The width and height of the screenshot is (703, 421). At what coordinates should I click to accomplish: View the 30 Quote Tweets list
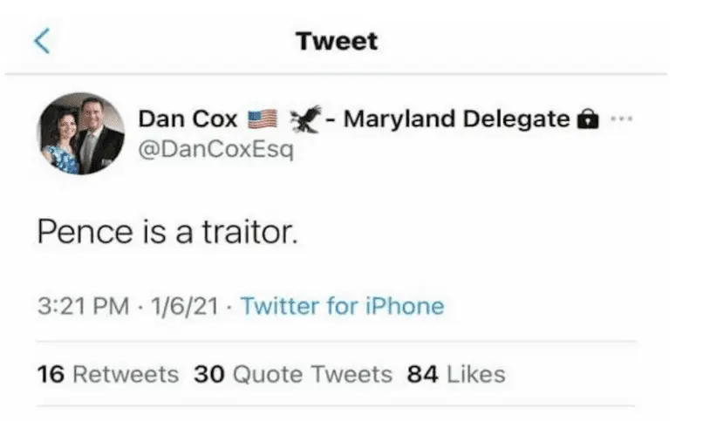[293, 375]
